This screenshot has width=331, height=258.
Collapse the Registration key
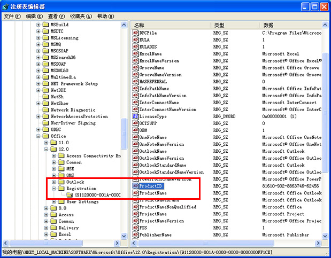click(54, 189)
